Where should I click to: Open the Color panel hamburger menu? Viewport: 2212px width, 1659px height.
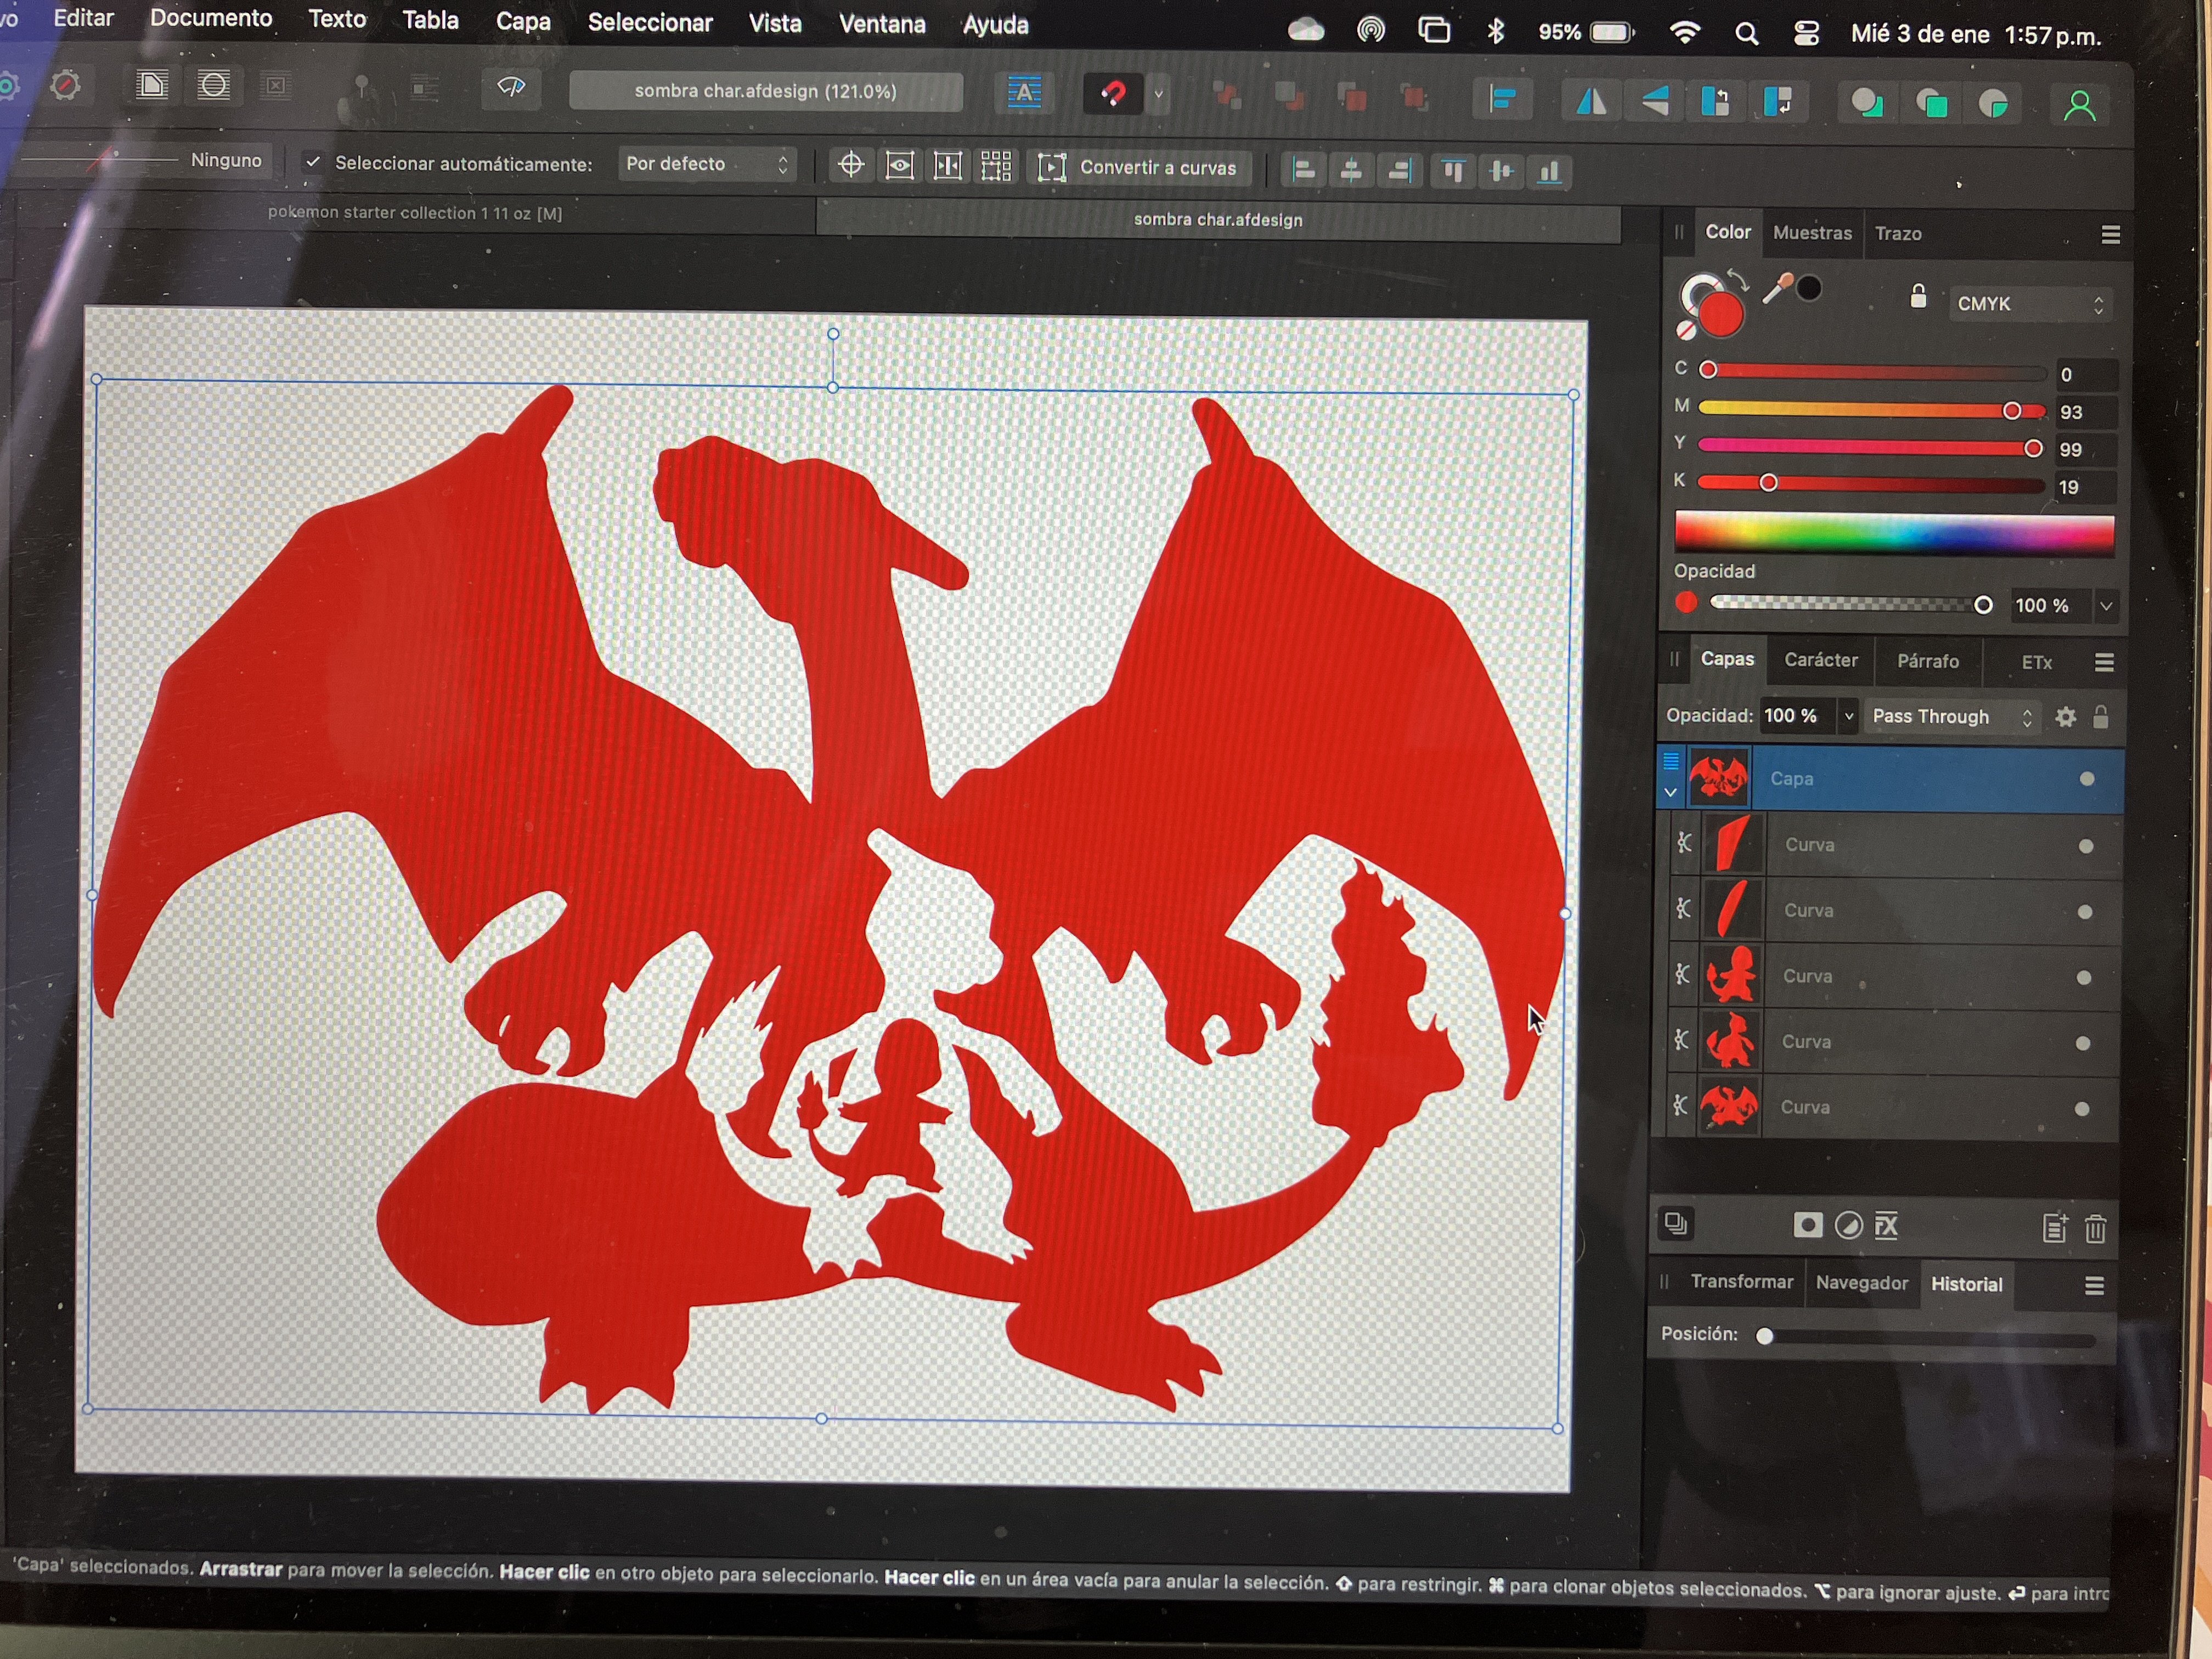click(x=2110, y=234)
